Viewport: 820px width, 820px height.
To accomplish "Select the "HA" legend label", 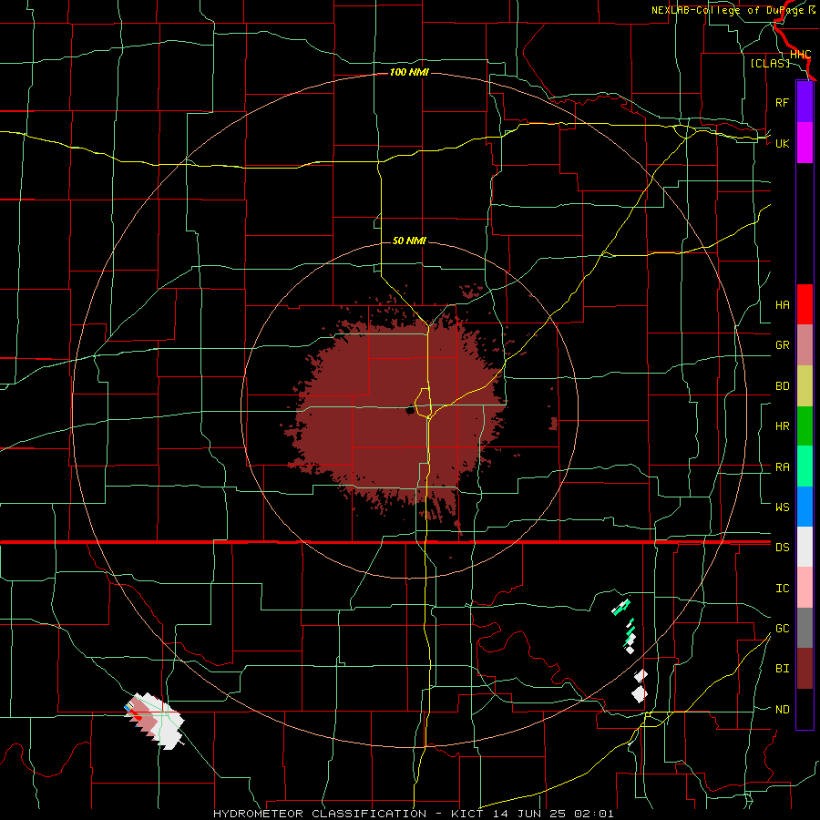I will coord(782,305).
